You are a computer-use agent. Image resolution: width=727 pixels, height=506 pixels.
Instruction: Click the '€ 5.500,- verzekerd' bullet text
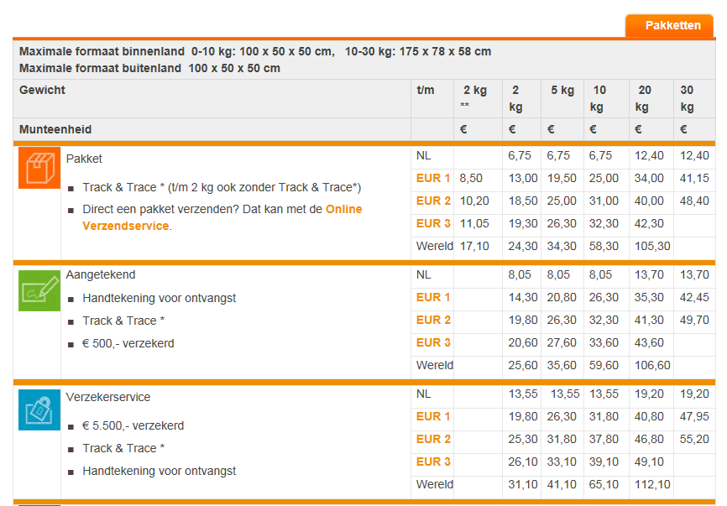point(133,425)
